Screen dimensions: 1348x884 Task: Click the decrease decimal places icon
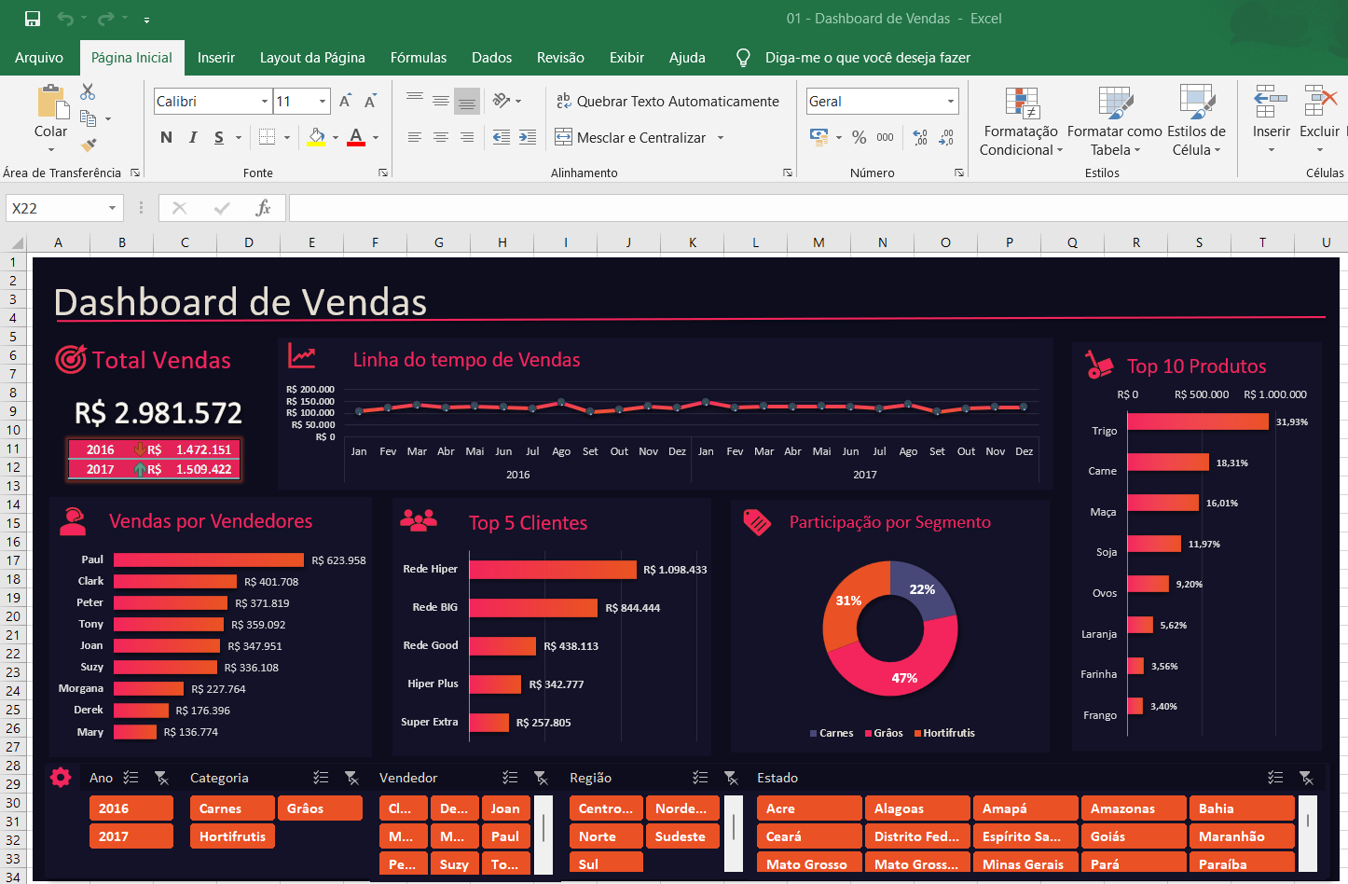(x=946, y=137)
